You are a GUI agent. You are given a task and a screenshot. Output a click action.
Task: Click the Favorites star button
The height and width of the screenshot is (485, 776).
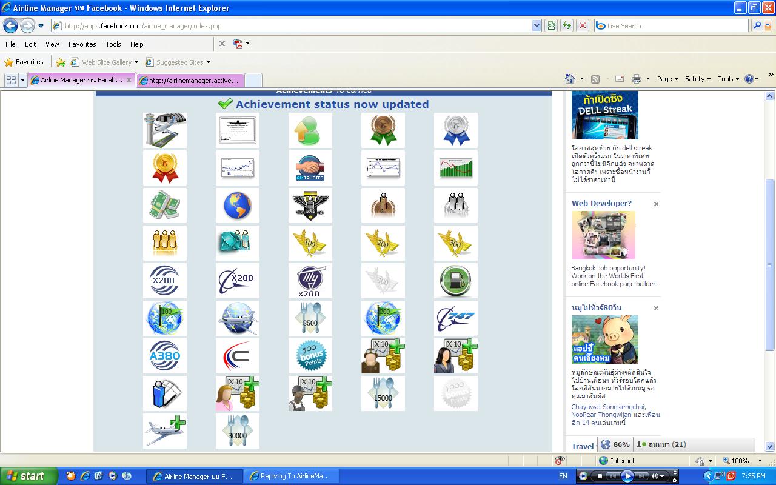(x=24, y=62)
